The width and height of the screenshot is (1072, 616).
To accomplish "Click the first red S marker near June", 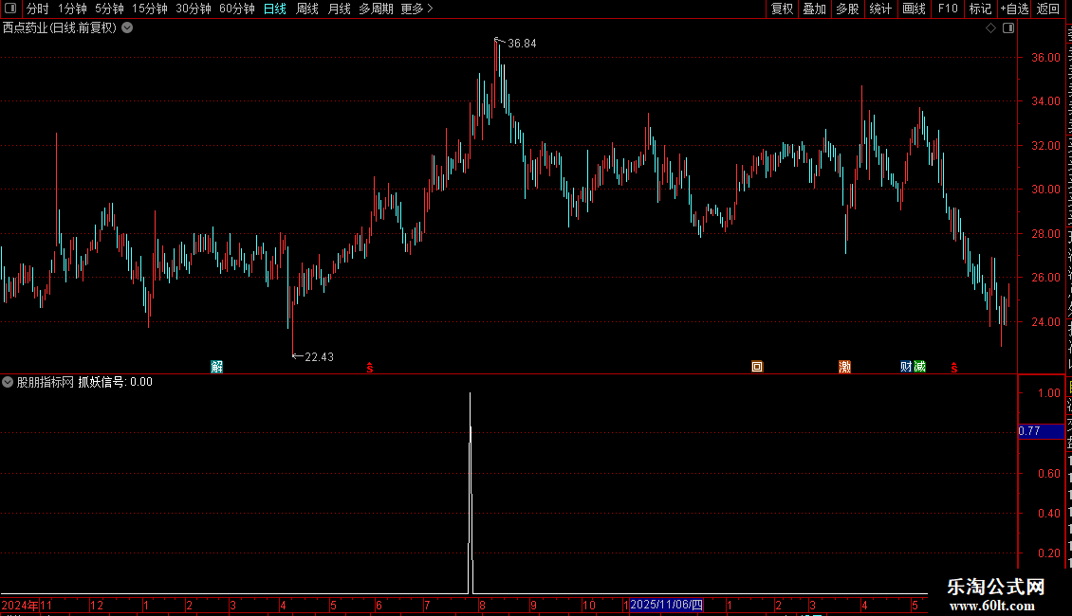I will (370, 368).
